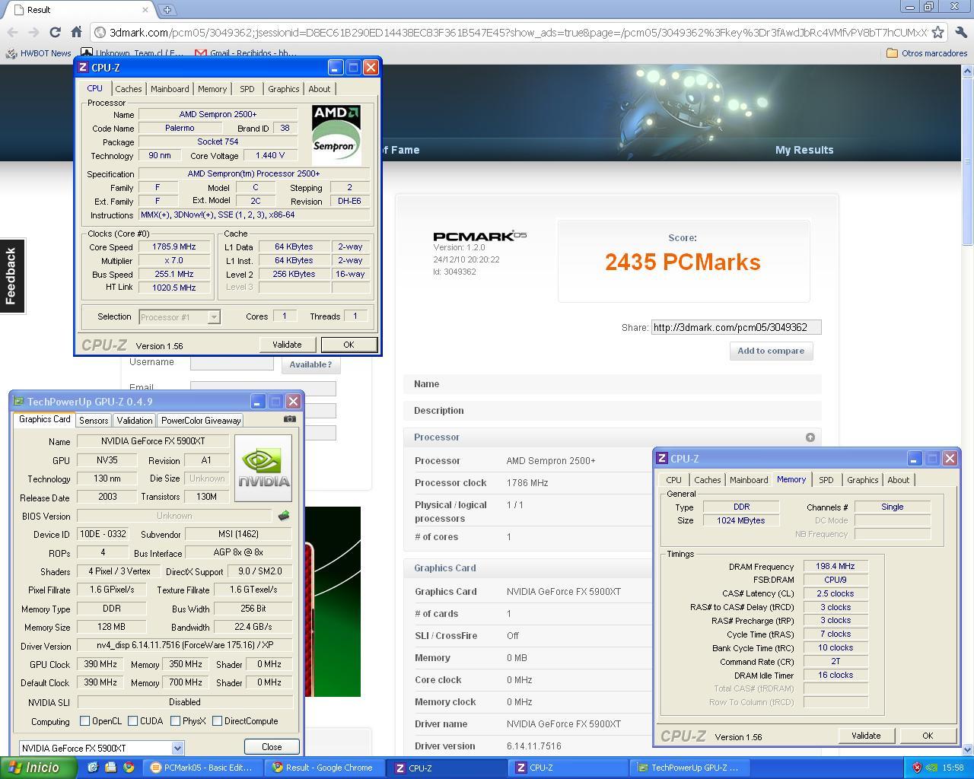Click the second quick launch icon
The image size is (974, 779).
[110, 768]
